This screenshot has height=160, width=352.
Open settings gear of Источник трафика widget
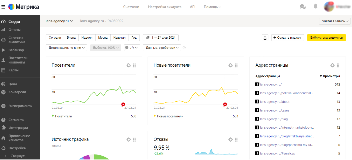click(x=129, y=140)
